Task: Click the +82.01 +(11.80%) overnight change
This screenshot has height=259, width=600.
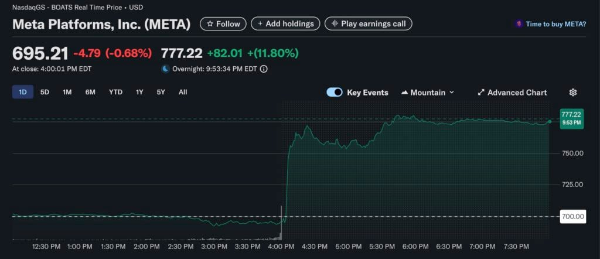Action: tap(253, 53)
